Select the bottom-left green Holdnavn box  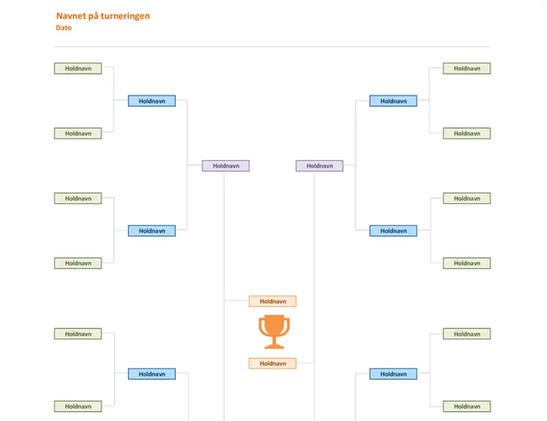tap(78, 406)
